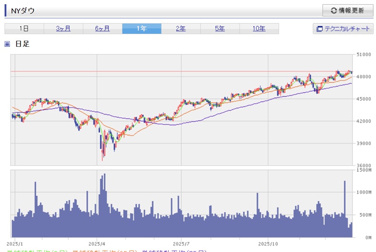This screenshot has width=376, height=252.
Task: Click the red horizontal current-price line
Action: [x=188, y=72]
